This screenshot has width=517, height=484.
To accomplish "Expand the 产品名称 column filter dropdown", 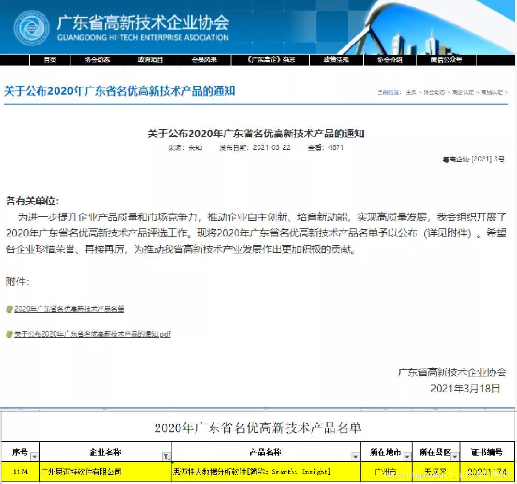I will (x=355, y=457).
